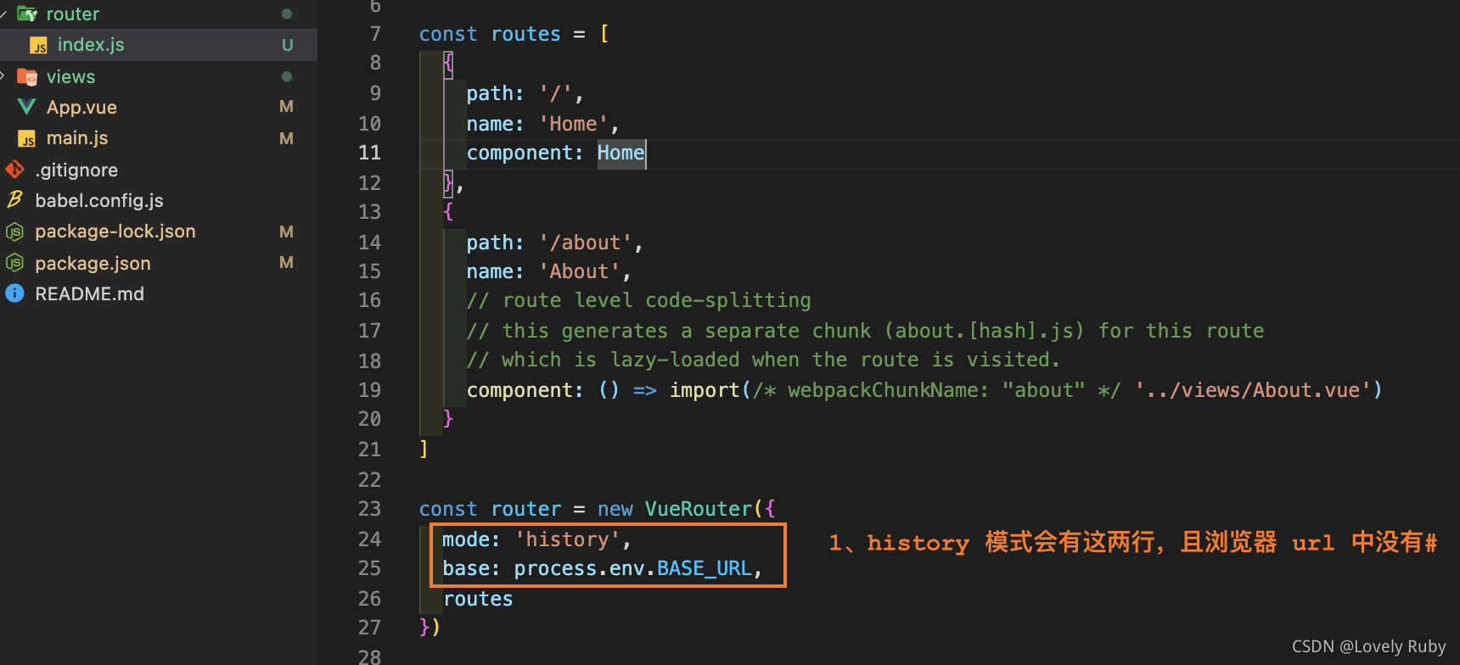Click the 'Home' name string
Image resolution: width=1460 pixels, height=665 pixels.
click(x=574, y=124)
